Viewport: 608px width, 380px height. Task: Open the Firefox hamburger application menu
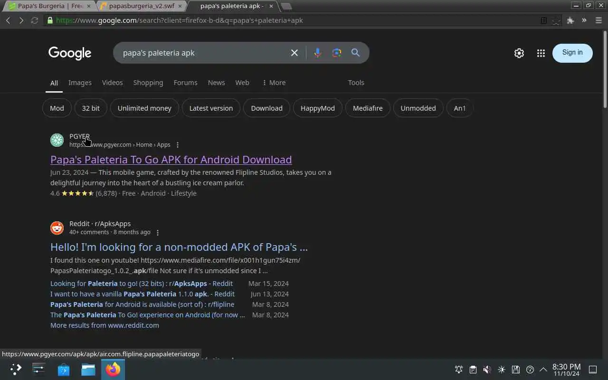tap(598, 20)
